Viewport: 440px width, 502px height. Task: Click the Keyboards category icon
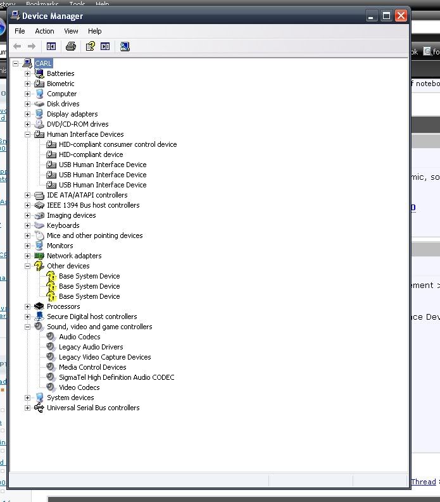[39, 225]
